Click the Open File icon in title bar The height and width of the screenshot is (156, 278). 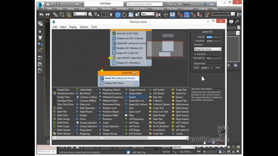pos(53,4)
